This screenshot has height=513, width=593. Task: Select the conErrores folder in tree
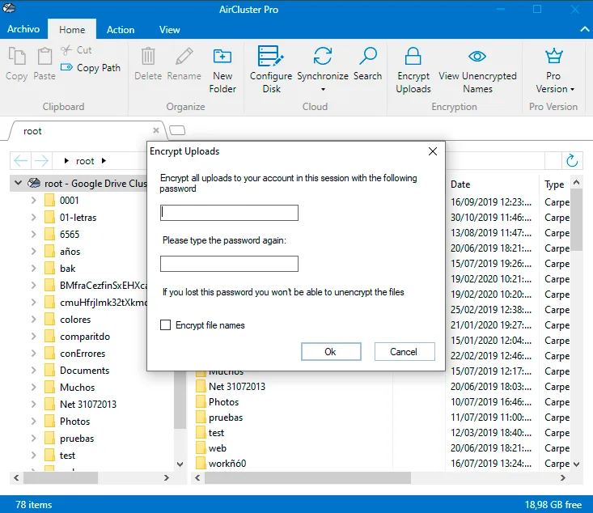(x=83, y=354)
